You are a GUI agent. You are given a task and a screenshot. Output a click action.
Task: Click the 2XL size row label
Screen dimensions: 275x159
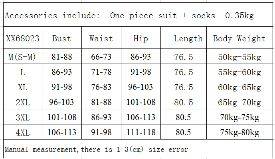23,103
